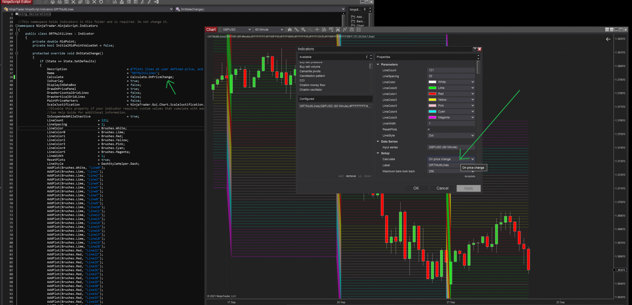
Task: Click the help question mark in Indicators dialog
Action: click(x=475, y=49)
